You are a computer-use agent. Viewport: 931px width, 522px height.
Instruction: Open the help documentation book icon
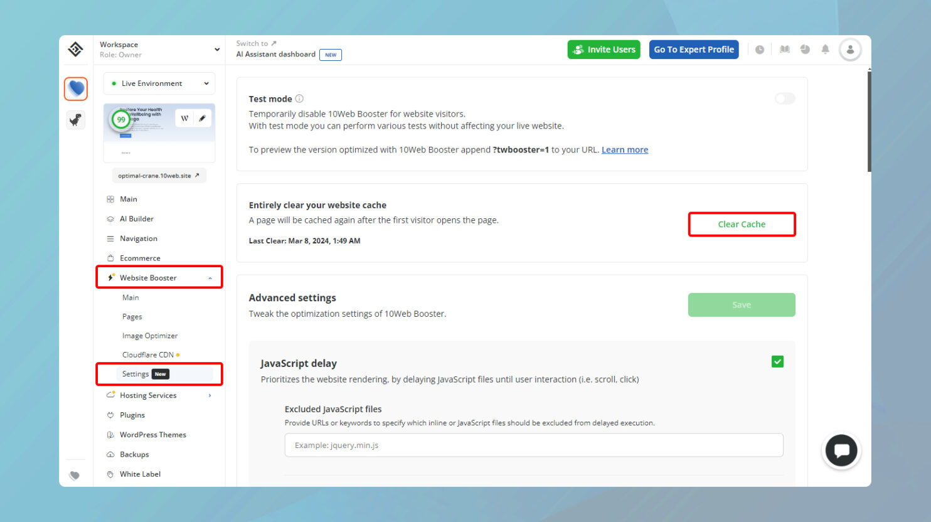coord(784,49)
